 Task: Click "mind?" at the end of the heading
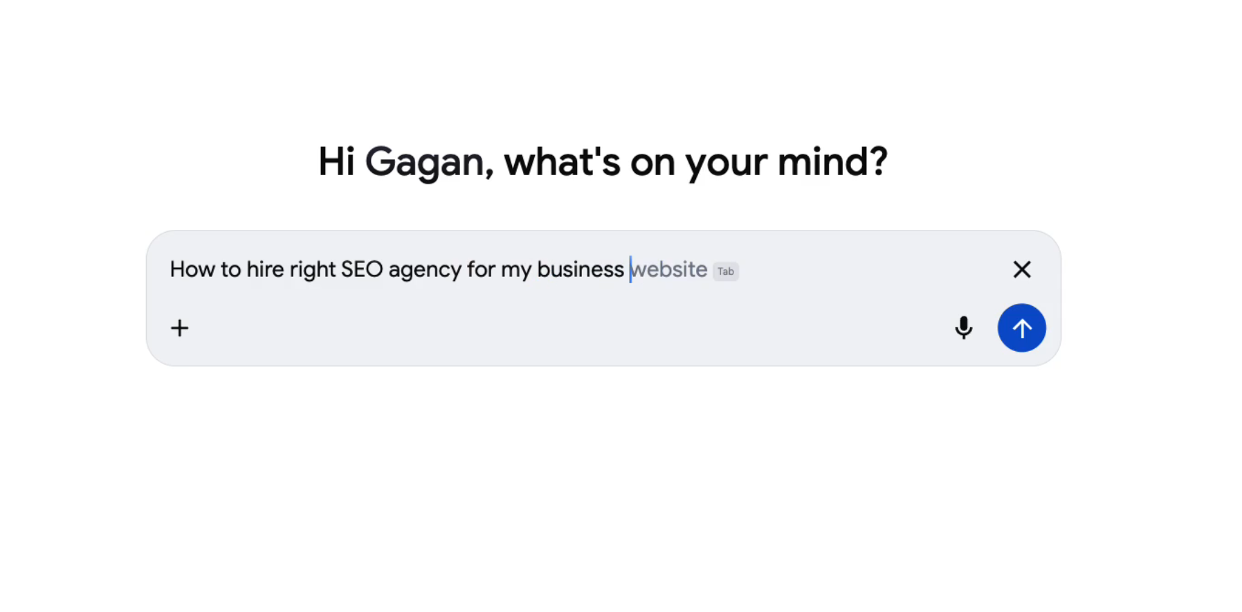pos(832,163)
